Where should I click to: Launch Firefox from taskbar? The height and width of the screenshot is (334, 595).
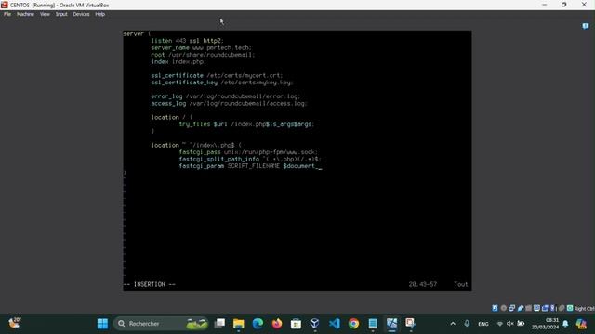point(277,324)
